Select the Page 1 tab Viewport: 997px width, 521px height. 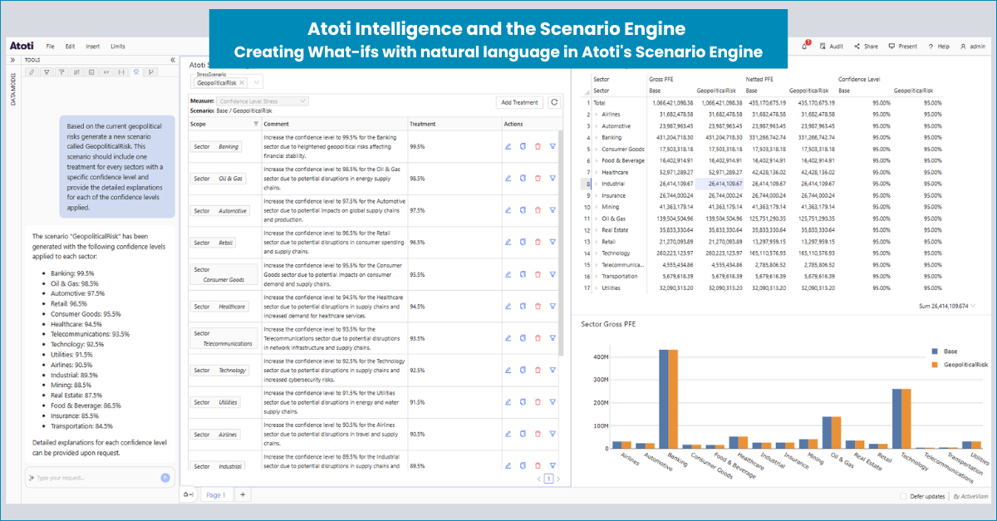click(x=214, y=494)
